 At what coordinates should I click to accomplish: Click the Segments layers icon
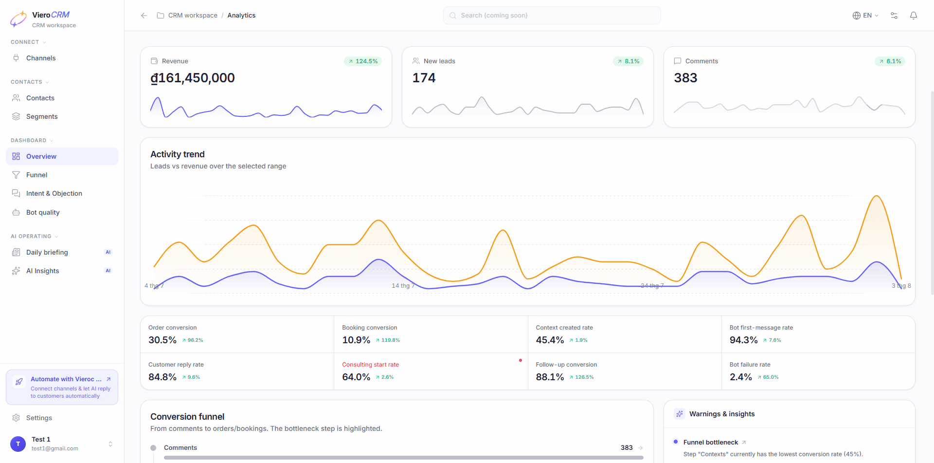pos(16,116)
